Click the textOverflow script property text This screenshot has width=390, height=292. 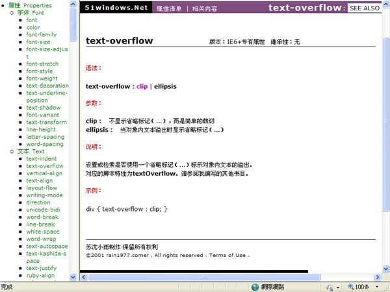pyautogui.click(x=154, y=173)
